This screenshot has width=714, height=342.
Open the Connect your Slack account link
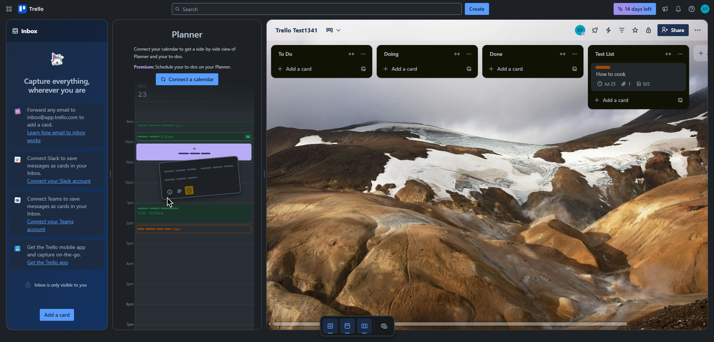59,181
